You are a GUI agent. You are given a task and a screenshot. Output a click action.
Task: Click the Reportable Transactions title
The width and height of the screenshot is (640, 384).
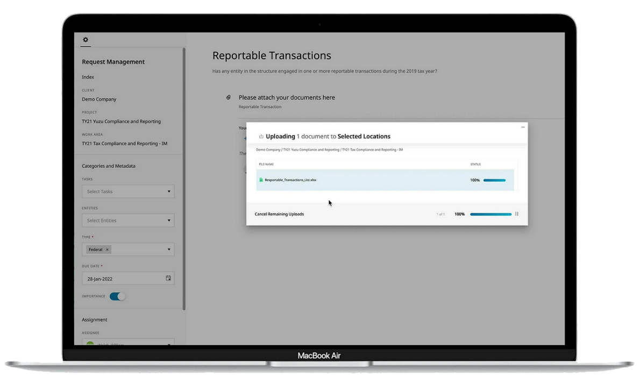pyautogui.click(x=272, y=55)
